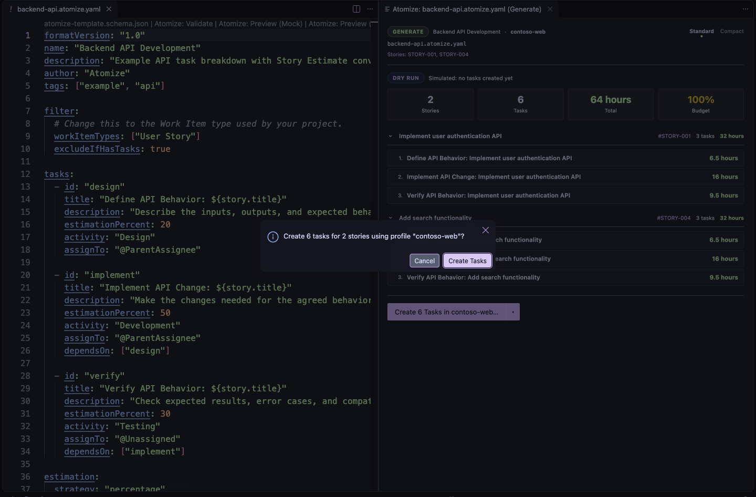This screenshot has width=756, height=497.
Task: Open the left editor group's more actions menu
Action: coord(370,9)
